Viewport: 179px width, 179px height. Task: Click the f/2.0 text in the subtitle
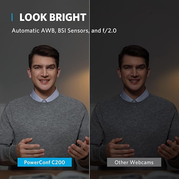[x=109, y=31]
